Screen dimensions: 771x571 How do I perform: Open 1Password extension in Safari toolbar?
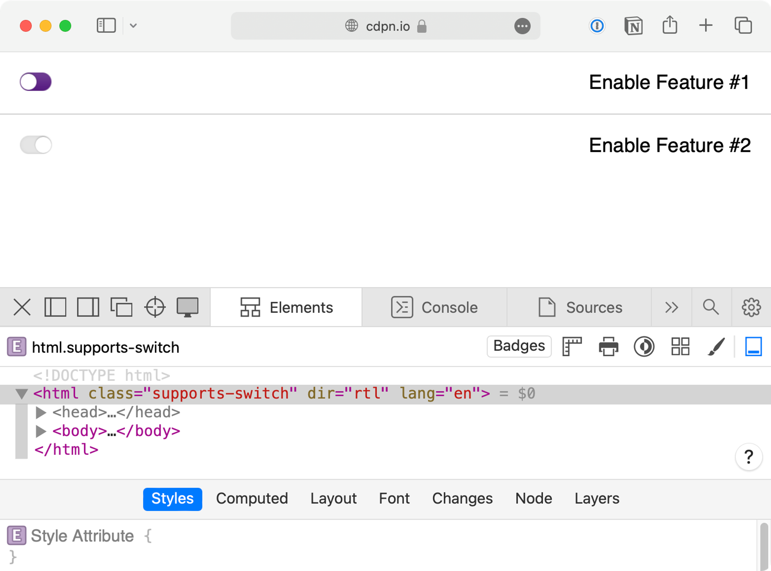pos(597,26)
